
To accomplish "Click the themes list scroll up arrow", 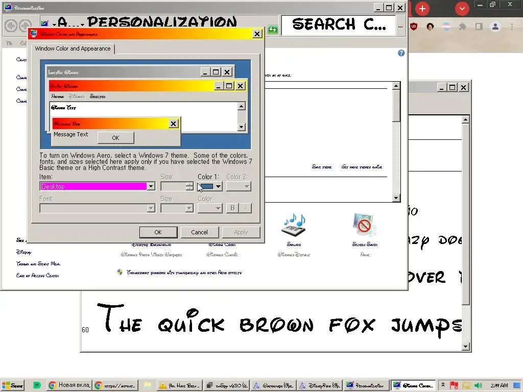I will (396, 86).
